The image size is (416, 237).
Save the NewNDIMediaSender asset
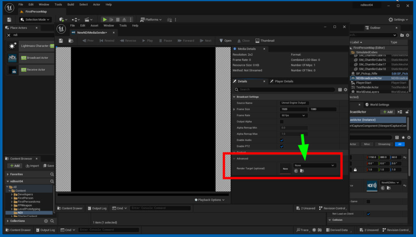click(60, 41)
